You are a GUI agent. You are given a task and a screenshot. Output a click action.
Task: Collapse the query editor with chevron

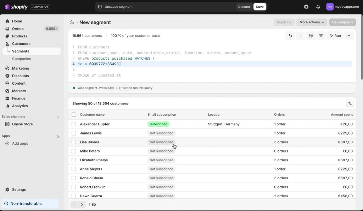click(x=349, y=36)
